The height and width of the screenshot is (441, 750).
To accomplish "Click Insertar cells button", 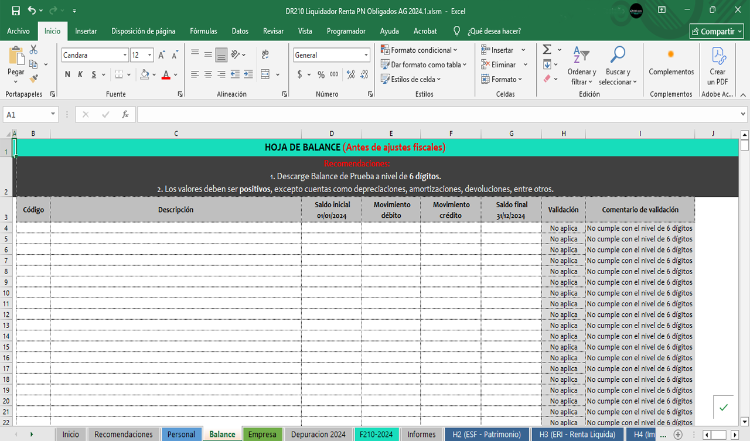I will coord(497,50).
